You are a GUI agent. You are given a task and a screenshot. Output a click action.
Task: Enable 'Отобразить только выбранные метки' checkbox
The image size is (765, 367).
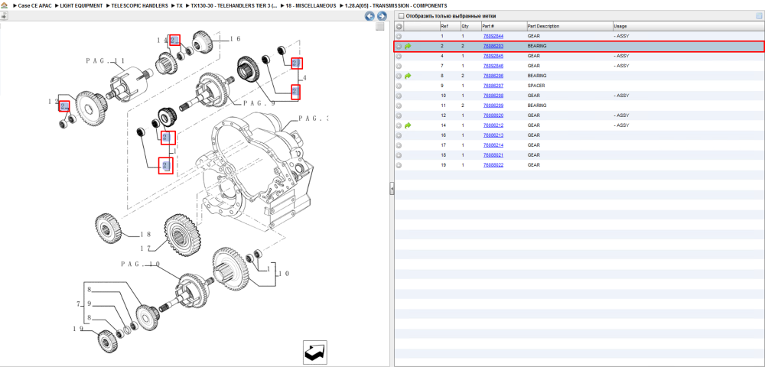tap(401, 16)
